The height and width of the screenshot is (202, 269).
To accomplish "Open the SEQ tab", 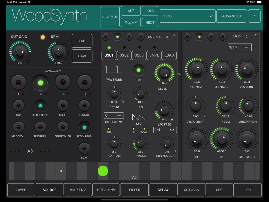I will click(219, 190).
